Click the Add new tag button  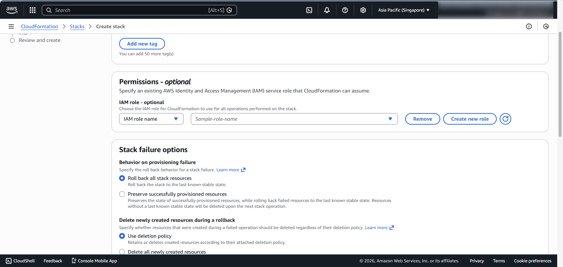coord(142,43)
